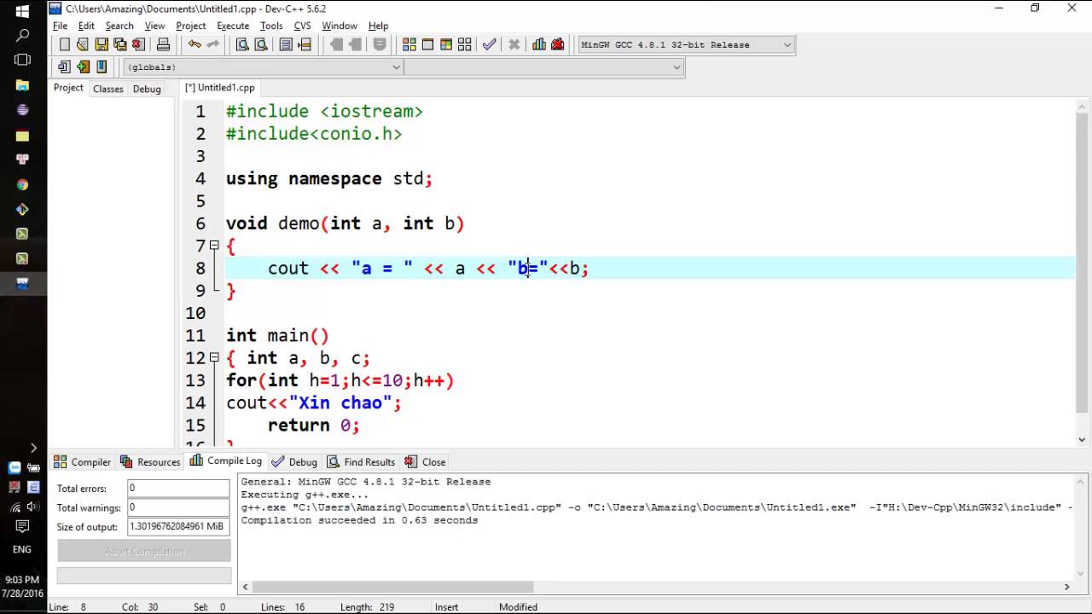The width and height of the screenshot is (1092, 614).
Task: Click the Rebuild All toolbar icon
Action: click(x=465, y=45)
